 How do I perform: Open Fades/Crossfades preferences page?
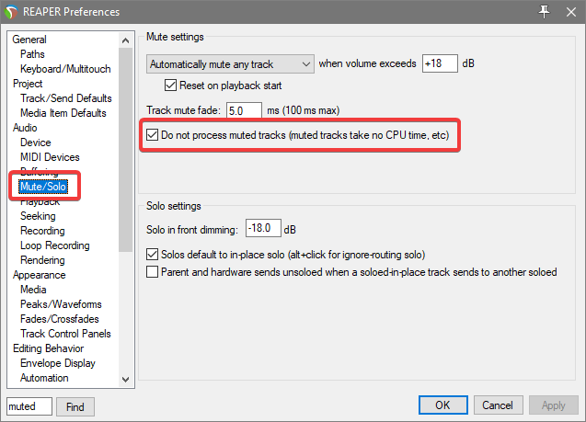(x=60, y=319)
